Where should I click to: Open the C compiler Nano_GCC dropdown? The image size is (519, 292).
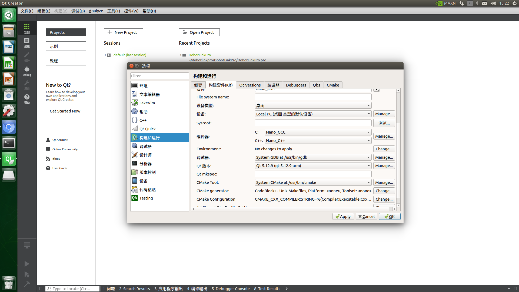click(318, 132)
